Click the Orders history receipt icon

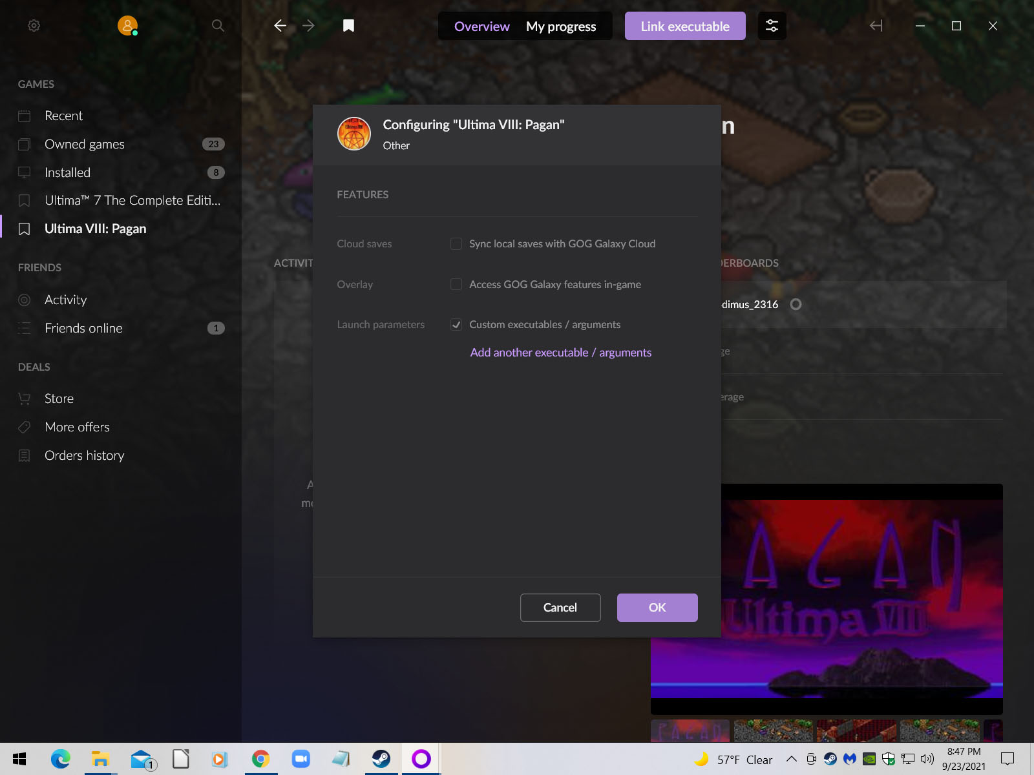(25, 455)
